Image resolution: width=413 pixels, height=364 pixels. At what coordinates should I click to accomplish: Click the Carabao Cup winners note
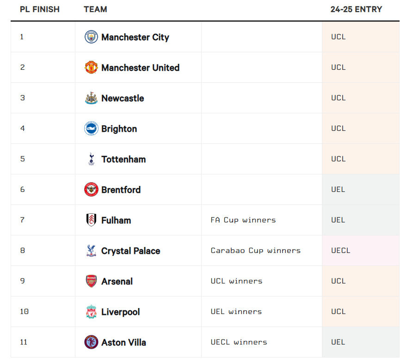point(255,251)
